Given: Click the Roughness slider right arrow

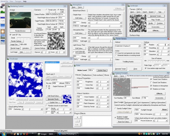Looking at the screenshot, I should (x=108, y=82).
